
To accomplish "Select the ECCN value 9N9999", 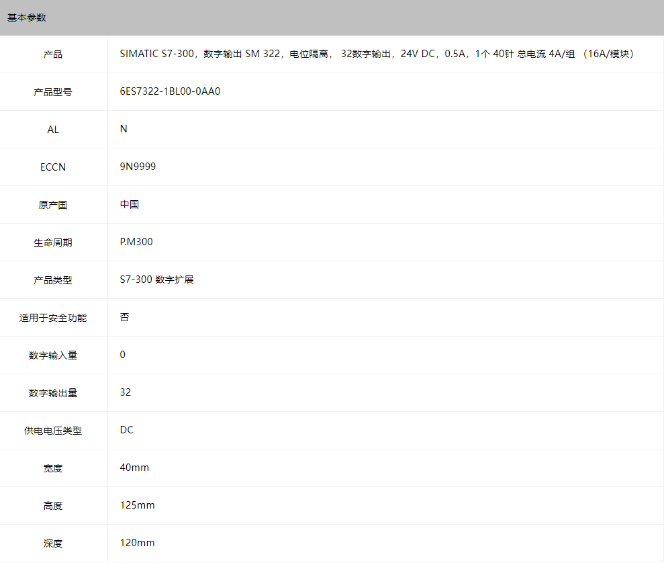I will (138, 167).
